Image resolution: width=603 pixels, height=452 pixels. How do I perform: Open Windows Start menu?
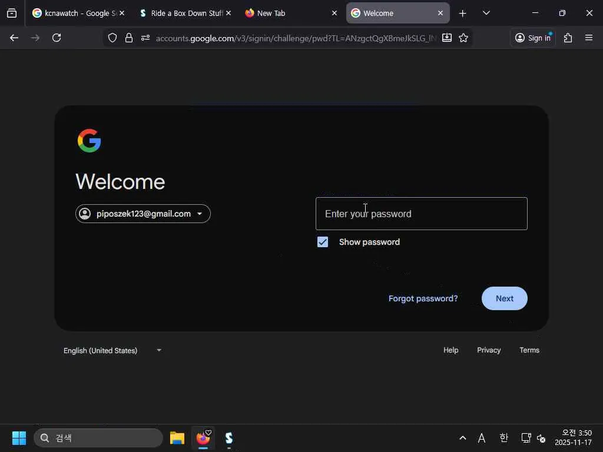(19, 438)
